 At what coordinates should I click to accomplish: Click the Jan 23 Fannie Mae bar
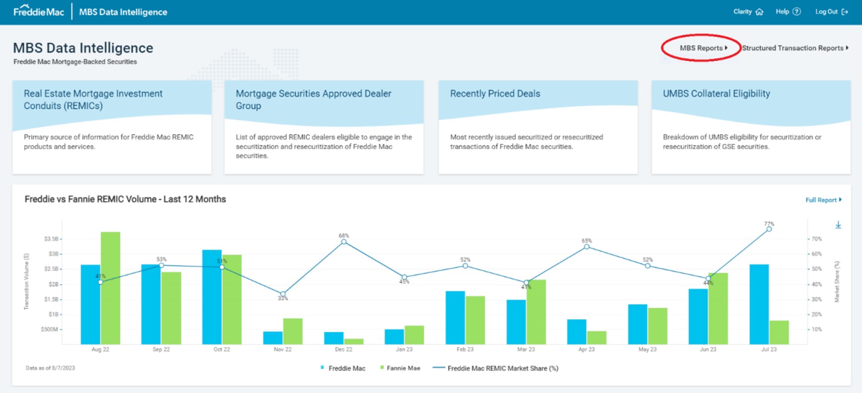point(414,335)
